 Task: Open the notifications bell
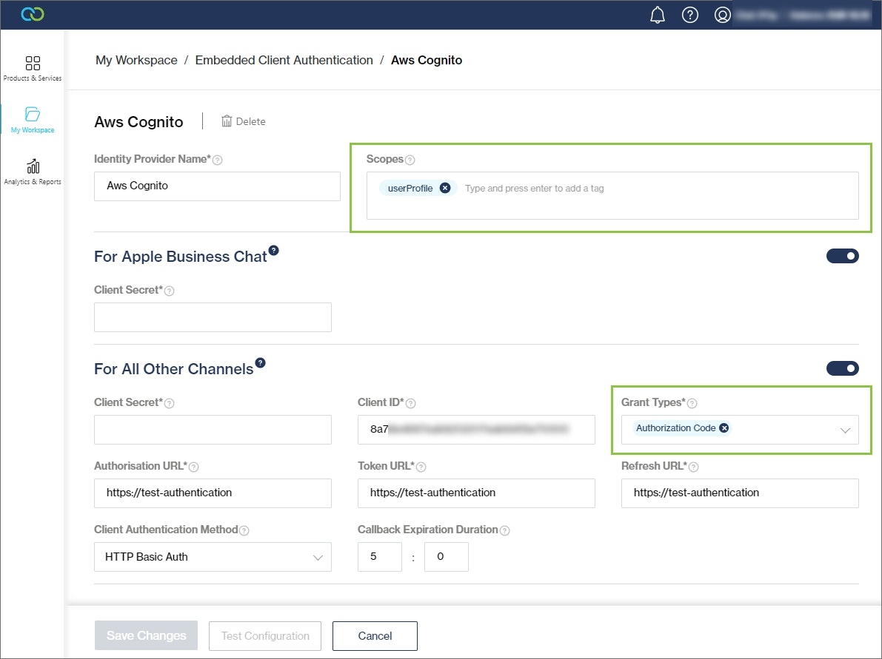pos(657,15)
